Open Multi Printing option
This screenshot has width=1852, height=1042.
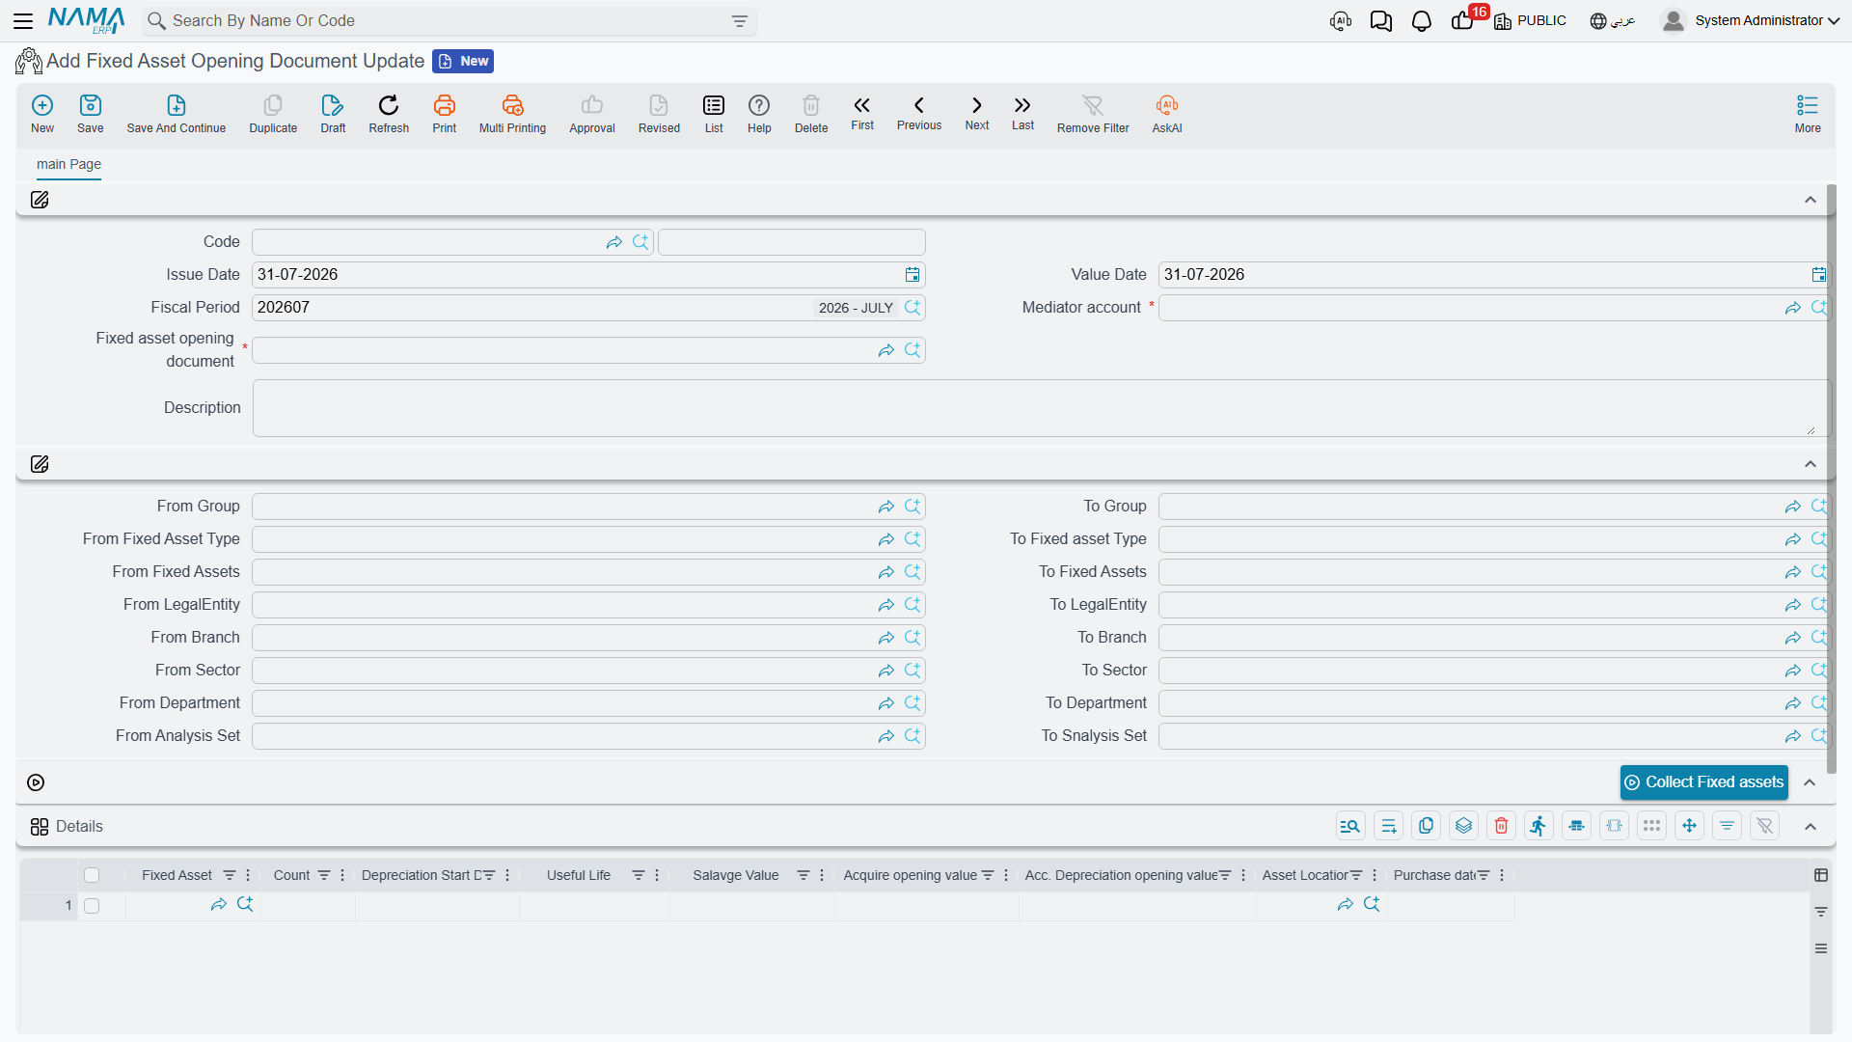[x=512, y=113]
